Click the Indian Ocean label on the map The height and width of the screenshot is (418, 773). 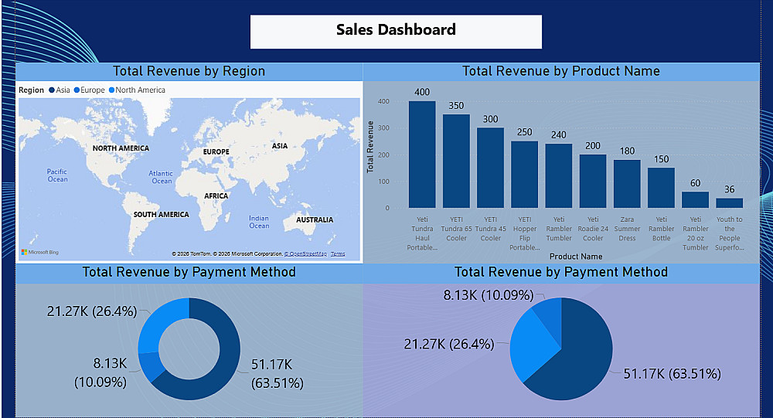coord(259,222)
